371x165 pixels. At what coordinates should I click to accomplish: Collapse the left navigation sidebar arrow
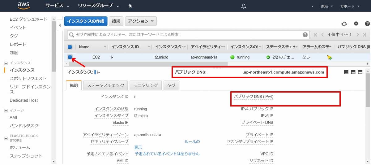60,25
